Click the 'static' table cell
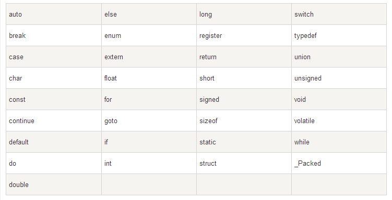 (x=244, y=142)
